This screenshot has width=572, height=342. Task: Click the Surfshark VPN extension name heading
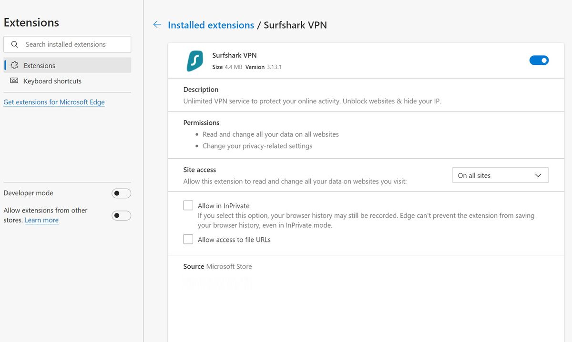(234, 55)
